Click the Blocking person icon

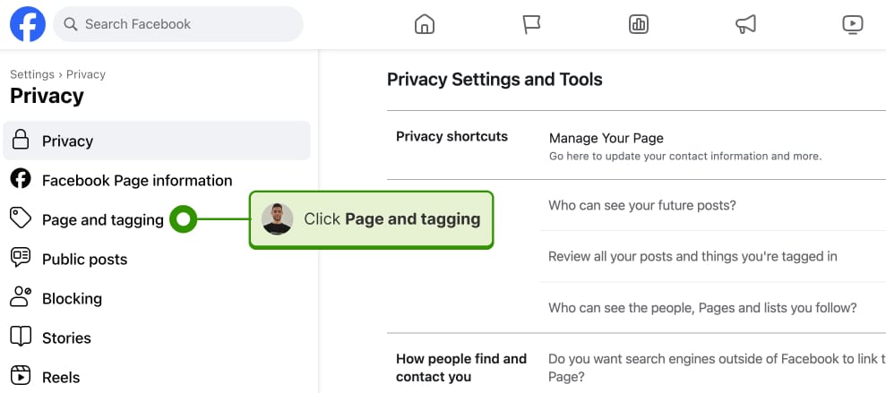(x=21, y=297)
